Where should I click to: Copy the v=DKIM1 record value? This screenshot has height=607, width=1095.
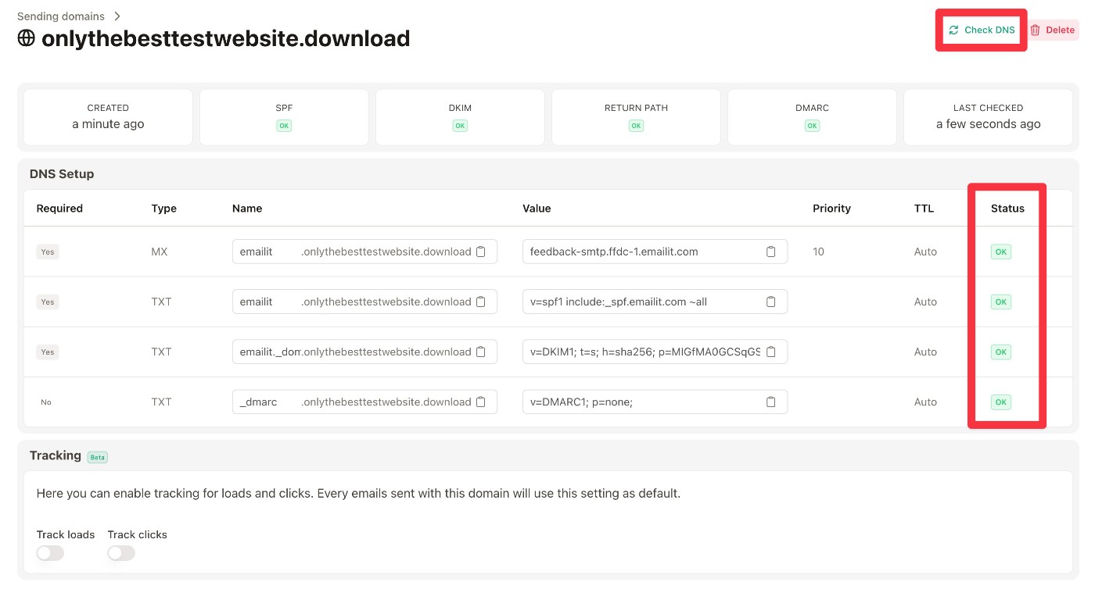click(x=770, y=352)
